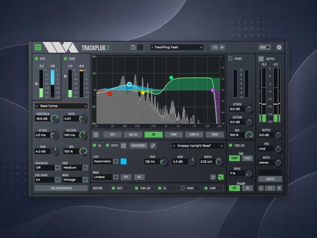Click the A/B compare button
This screenshot has width=317, height=238.
(215, 47)
